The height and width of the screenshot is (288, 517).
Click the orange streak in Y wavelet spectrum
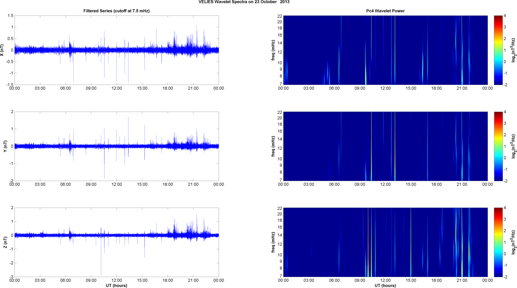[x=371, y=146]
